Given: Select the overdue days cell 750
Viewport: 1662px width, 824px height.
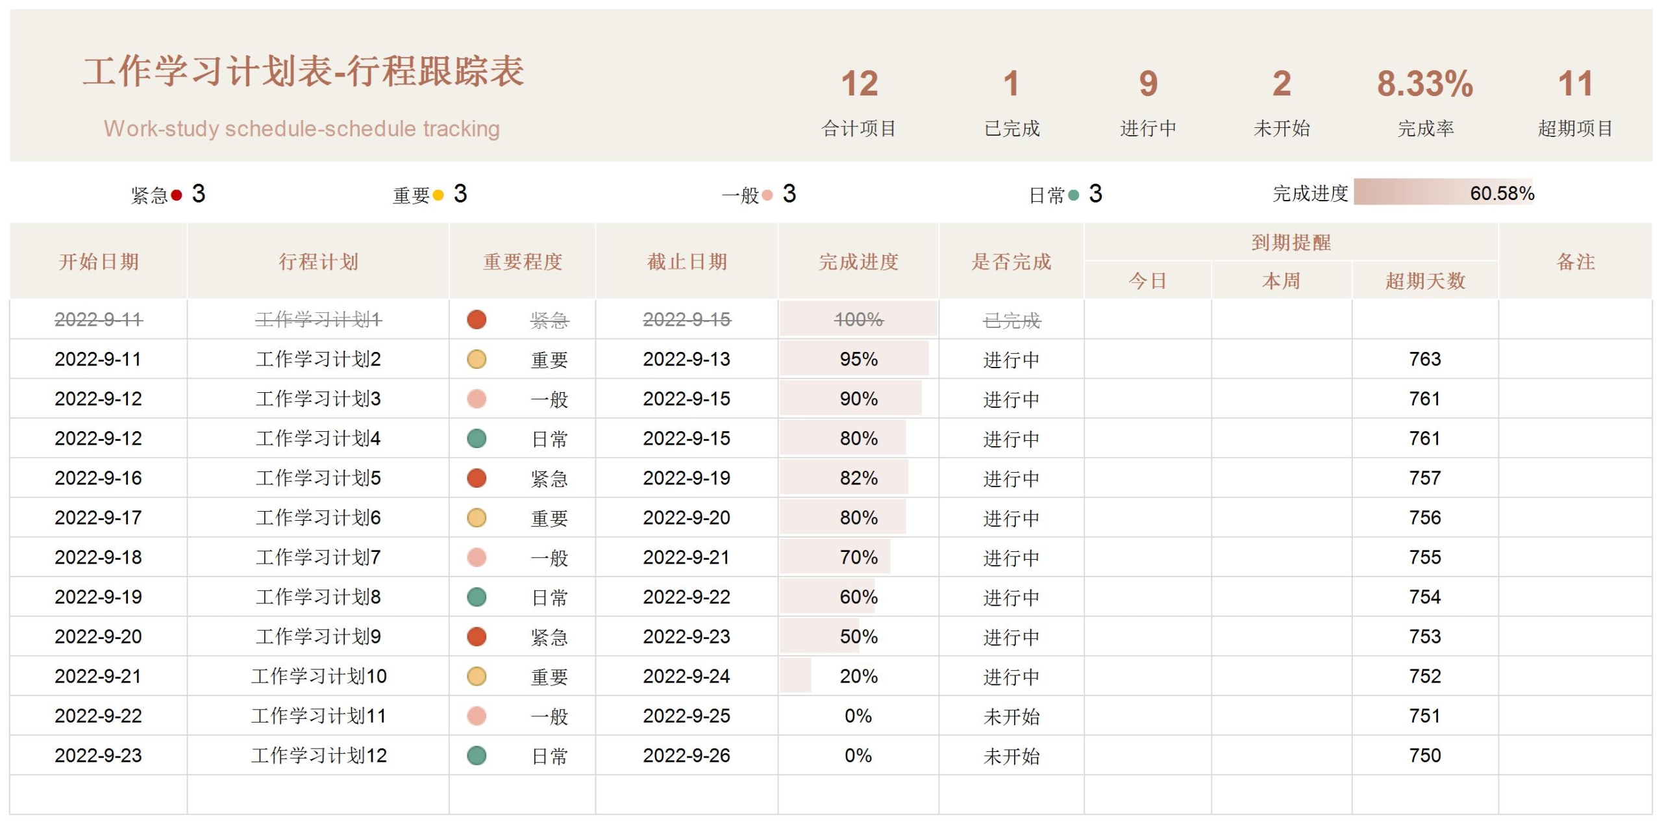Looking at the screenshot, I should pyautogui.click(x=1425, y=755).
